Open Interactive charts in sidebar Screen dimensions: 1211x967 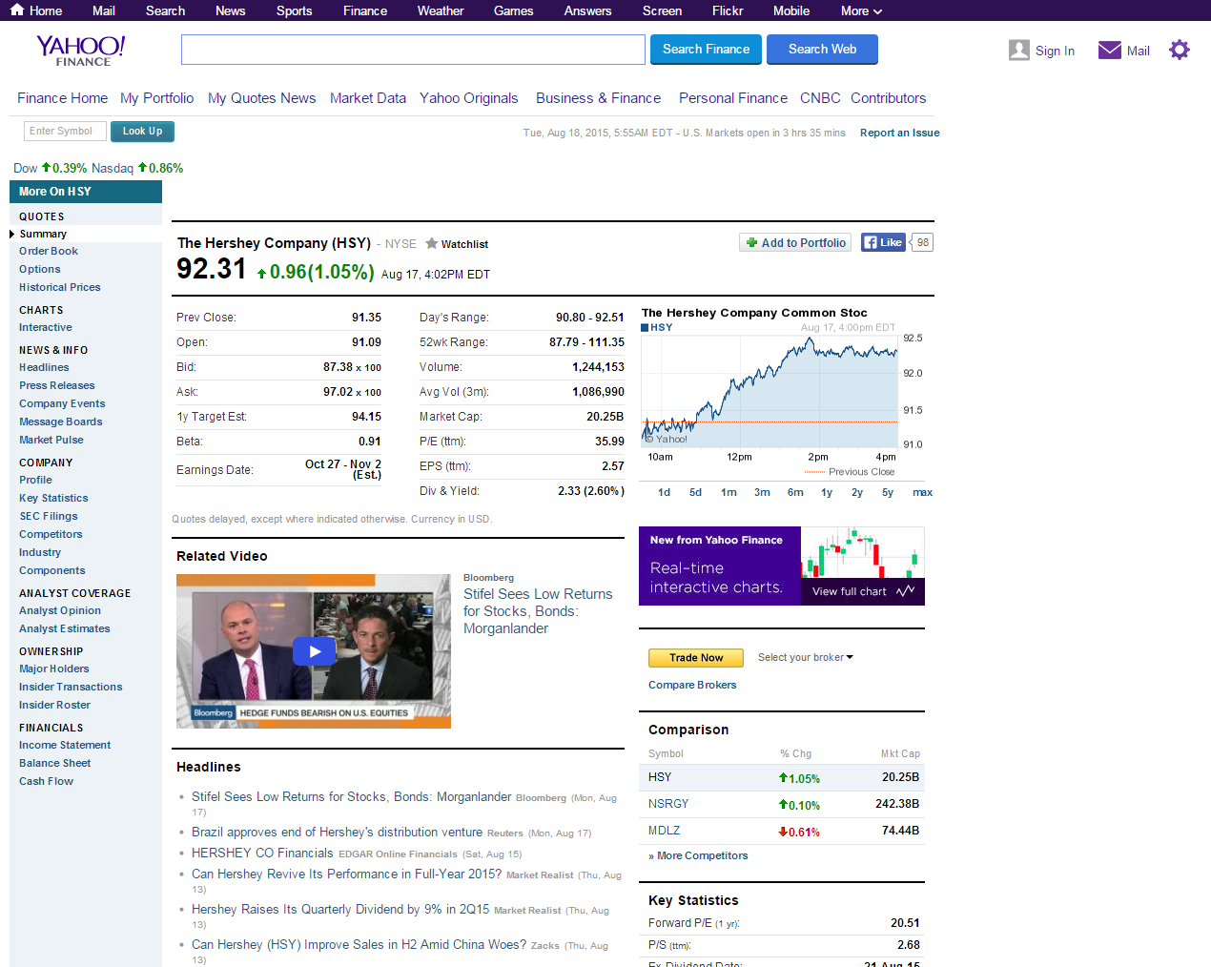click(45, 327)
